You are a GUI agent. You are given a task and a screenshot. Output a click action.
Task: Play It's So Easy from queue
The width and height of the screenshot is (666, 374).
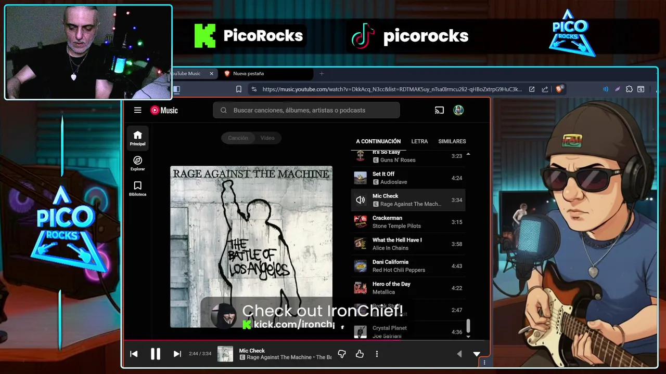408,156
